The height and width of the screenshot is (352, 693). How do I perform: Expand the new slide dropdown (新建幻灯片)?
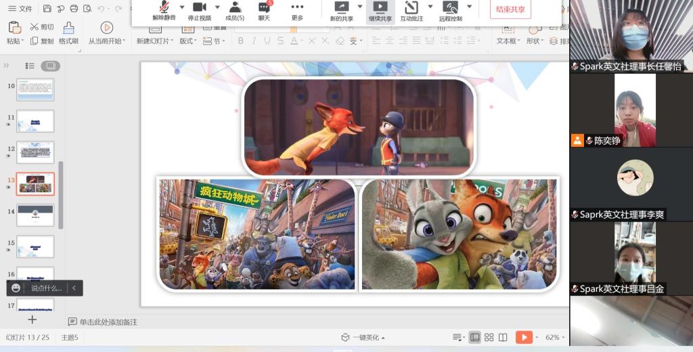(x=174, y=41)
